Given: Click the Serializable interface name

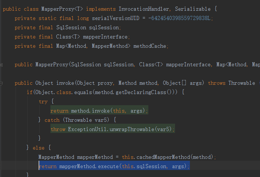Looking at the screenshot, I should tap(192, 9).
